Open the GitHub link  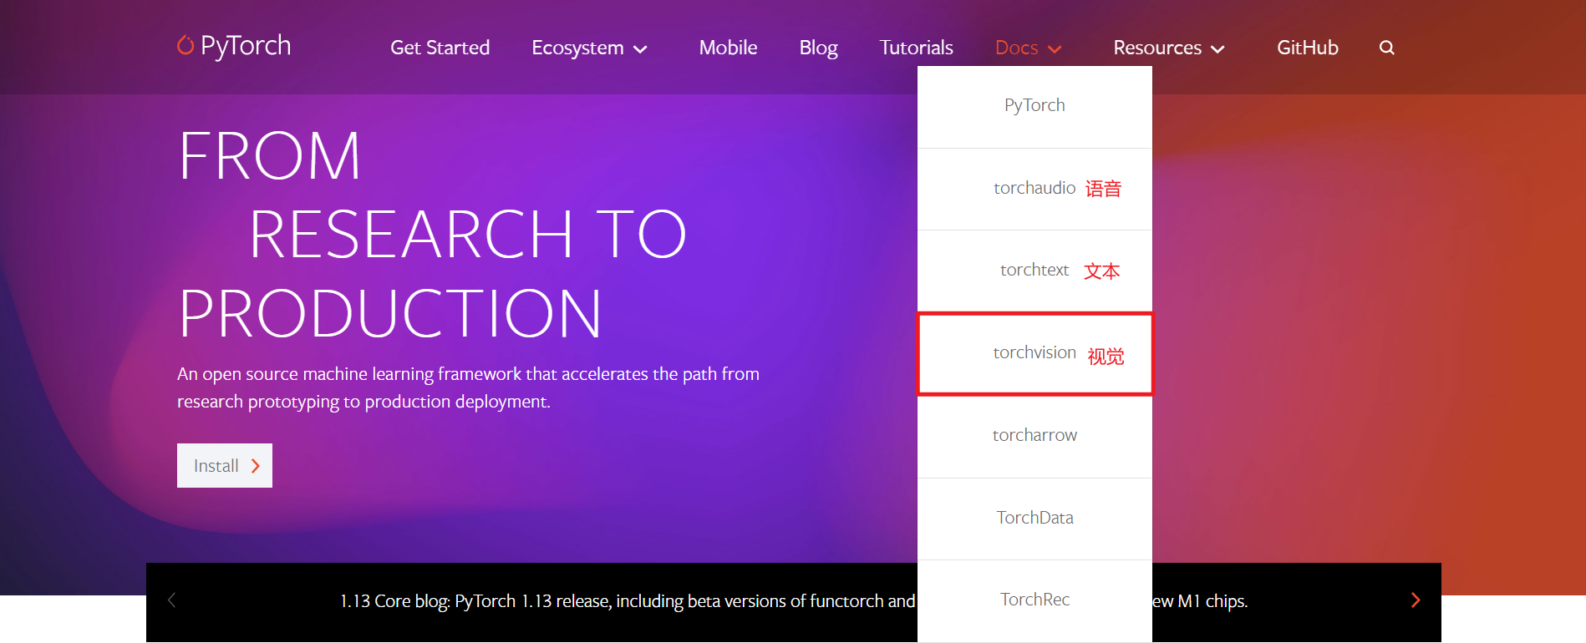(x=1307, y=48)
